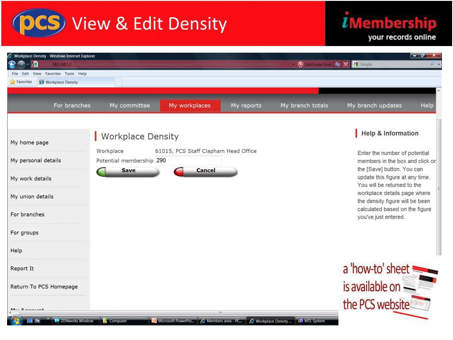Switch to Workplace Density taskbar item
453x340 pixels.
pos(270,321)
